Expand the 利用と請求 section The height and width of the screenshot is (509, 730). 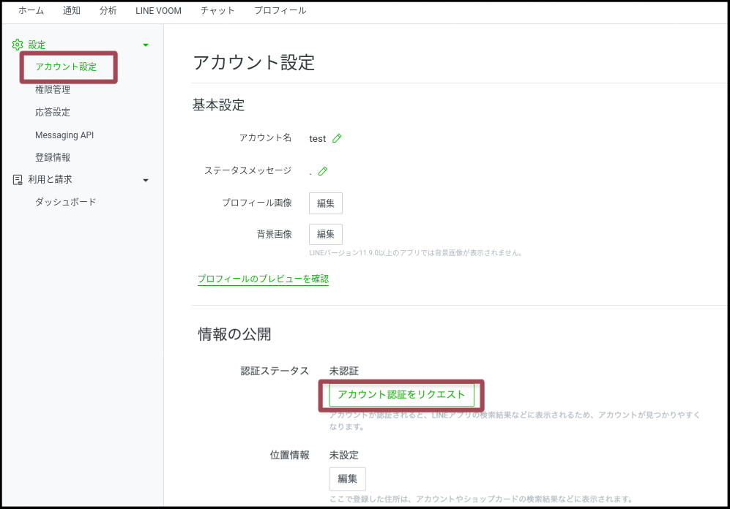(145, 179)
